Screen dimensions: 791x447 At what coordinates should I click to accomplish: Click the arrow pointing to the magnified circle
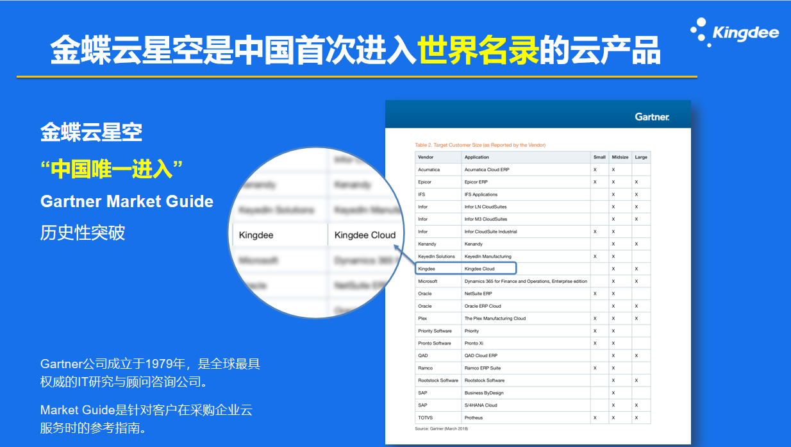(x=403, y=255)
